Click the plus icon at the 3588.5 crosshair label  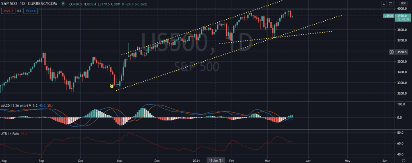coord(391,52)
